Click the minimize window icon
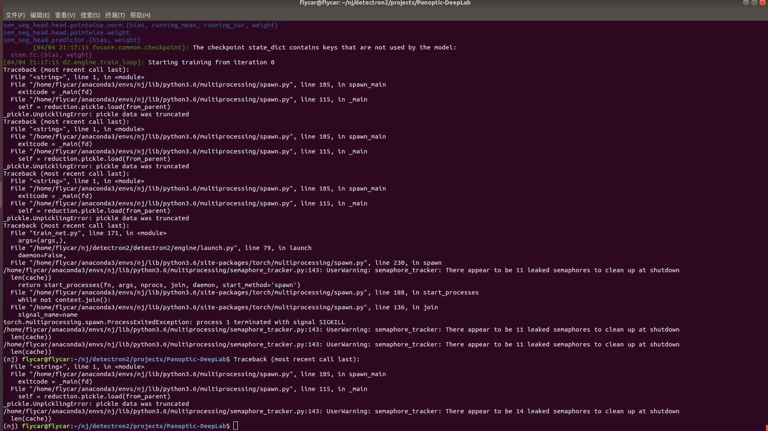 click(746, 3)
